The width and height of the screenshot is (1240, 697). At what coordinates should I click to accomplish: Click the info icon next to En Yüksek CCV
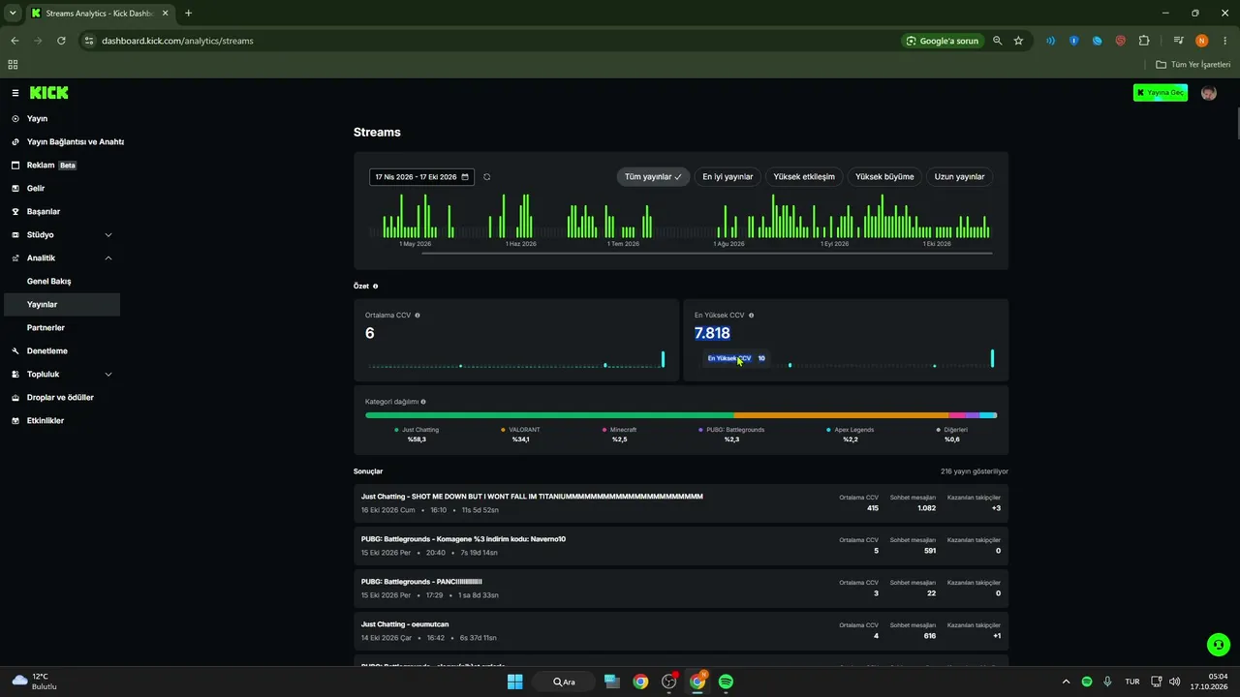point(751,316)
